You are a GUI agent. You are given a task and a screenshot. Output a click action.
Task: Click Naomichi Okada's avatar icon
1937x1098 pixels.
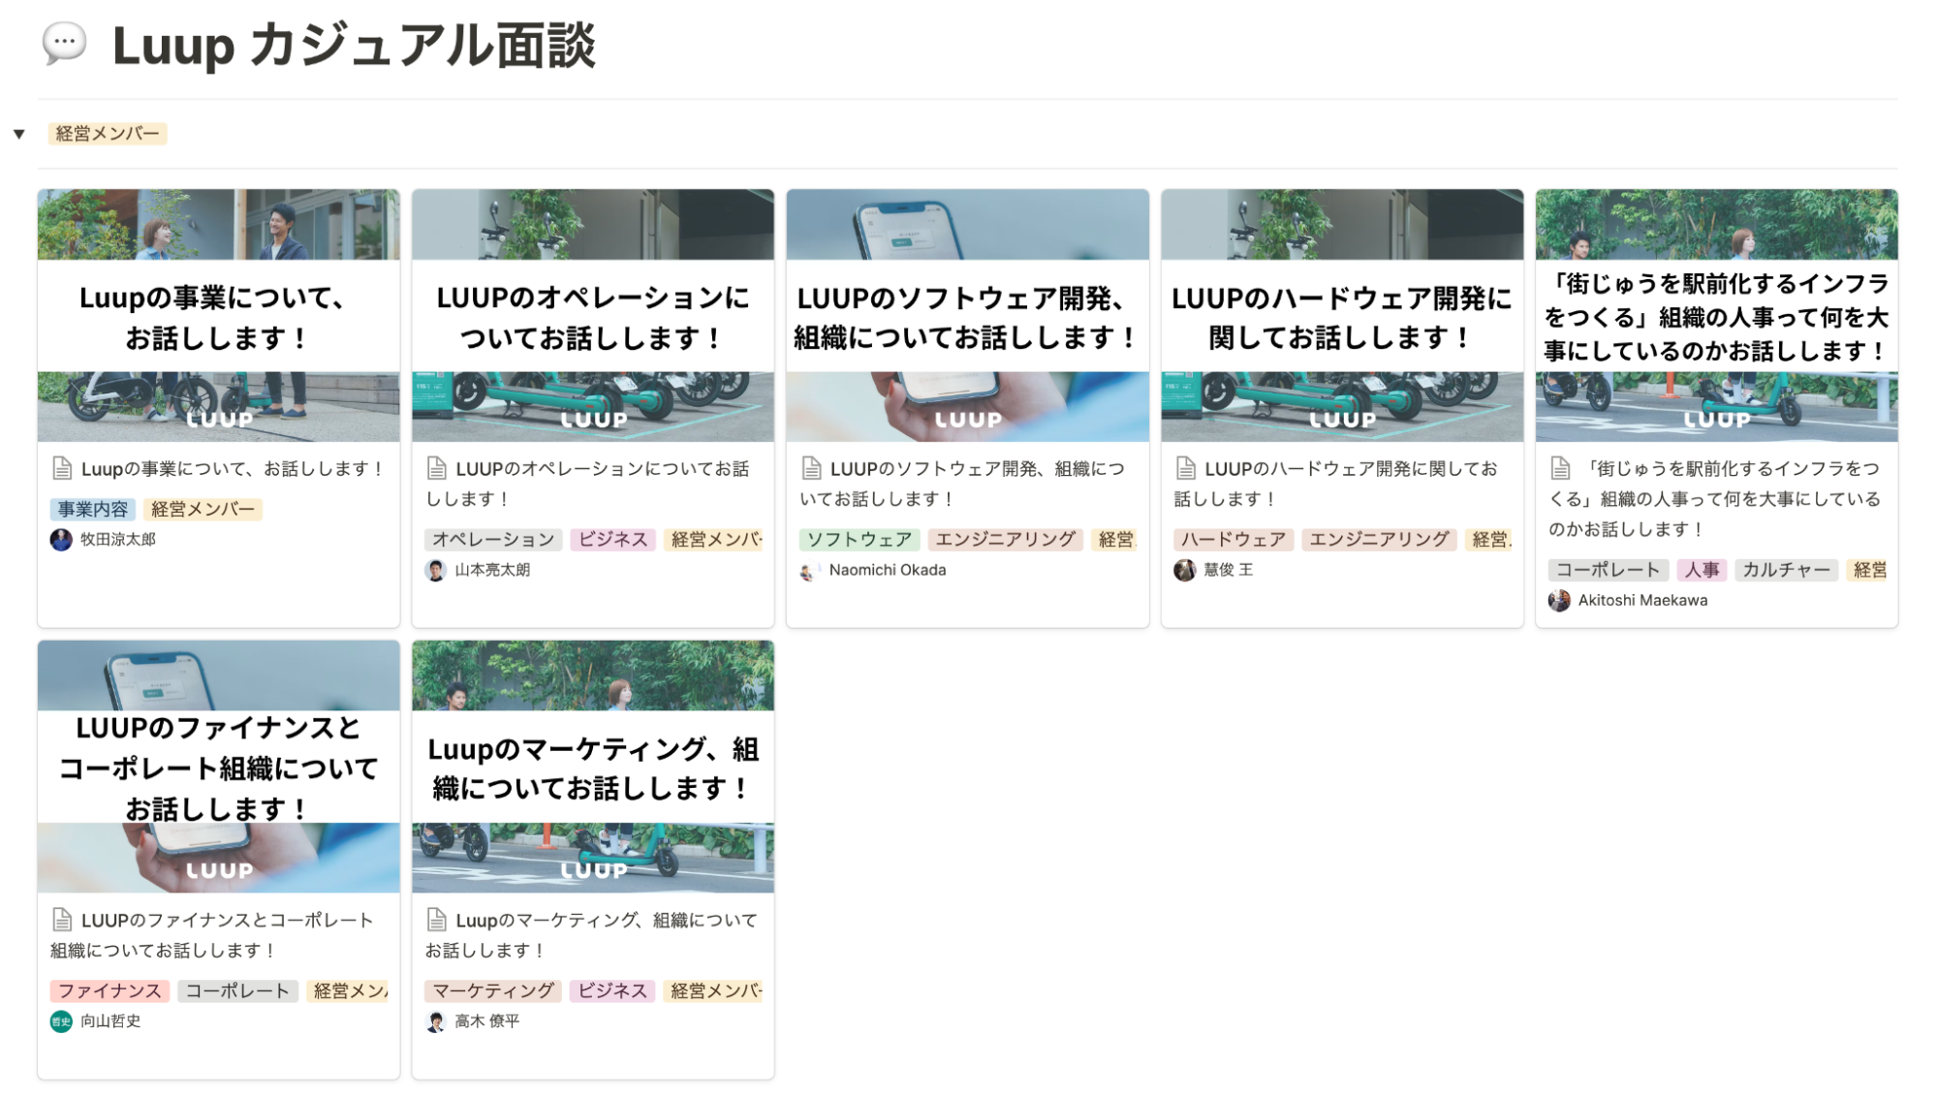coord(809,571)
